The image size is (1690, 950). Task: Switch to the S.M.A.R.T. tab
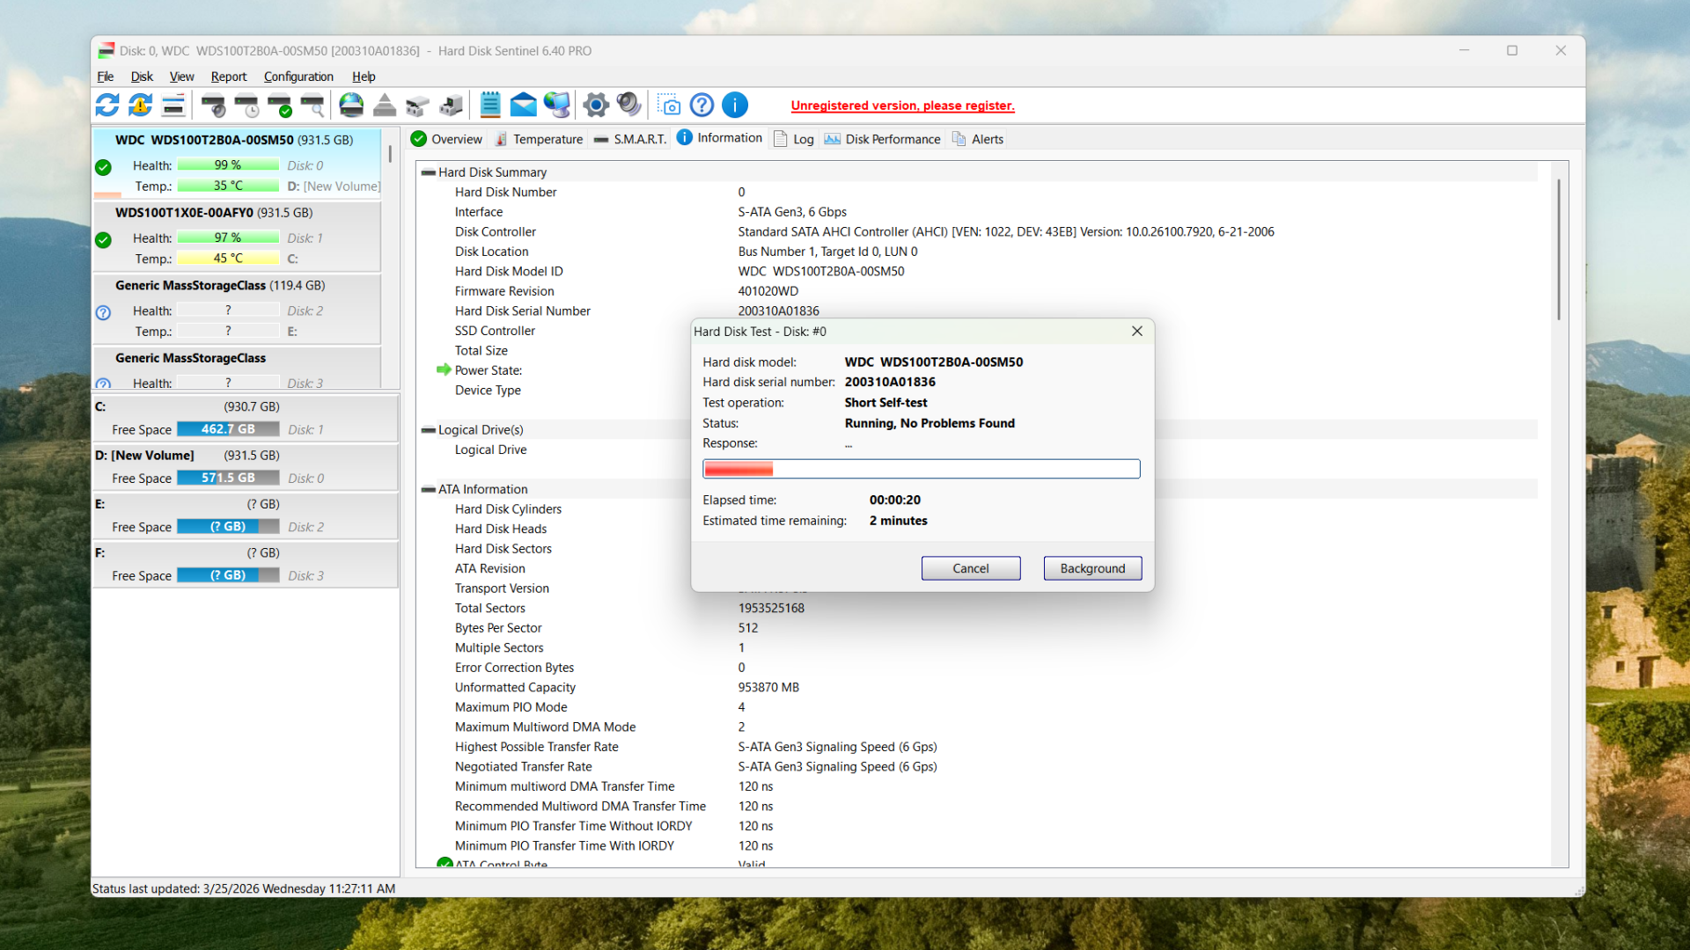(x=630, y=139)
